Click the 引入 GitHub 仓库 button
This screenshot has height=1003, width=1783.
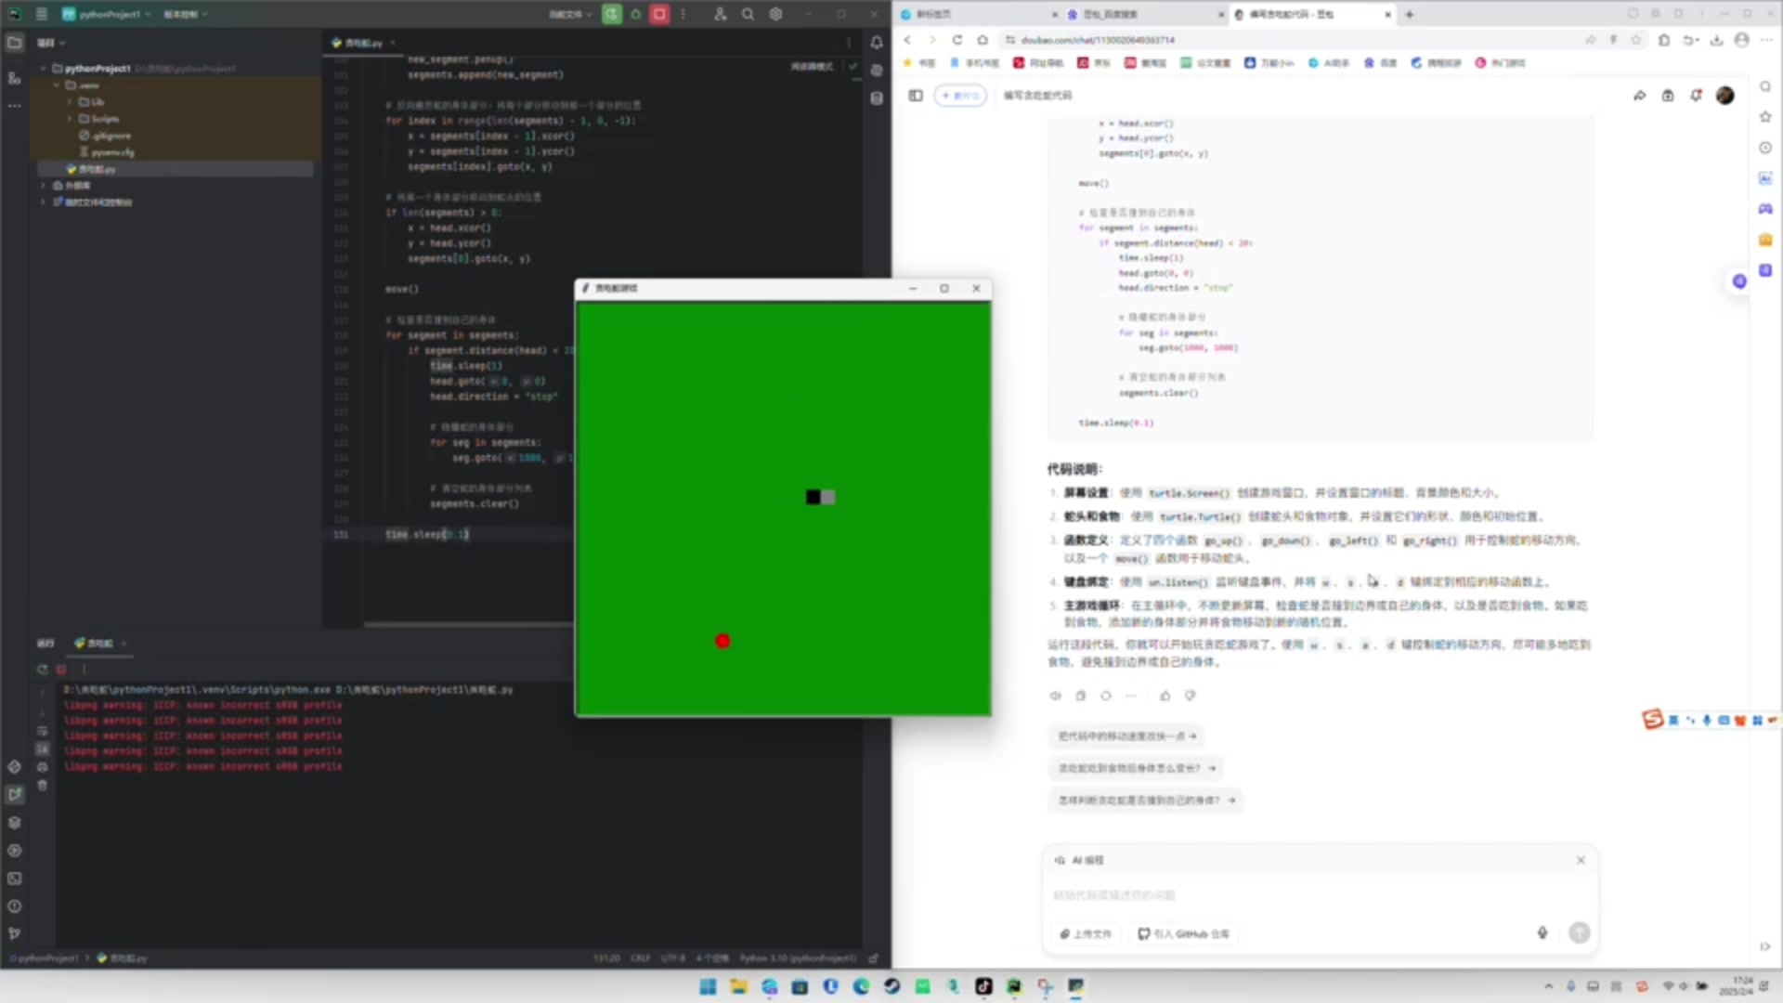pyautogui.click(x=1183, y=933)
